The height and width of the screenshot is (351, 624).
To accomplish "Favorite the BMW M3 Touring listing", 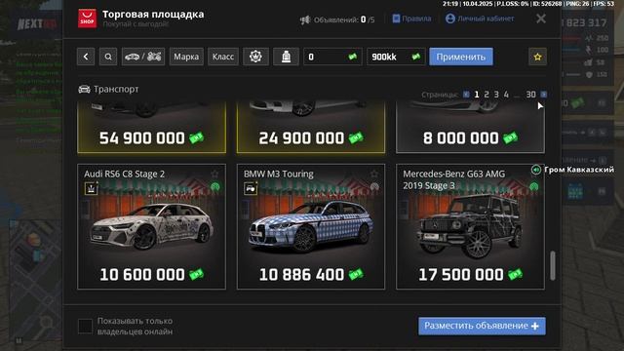I will coord(374,174).
